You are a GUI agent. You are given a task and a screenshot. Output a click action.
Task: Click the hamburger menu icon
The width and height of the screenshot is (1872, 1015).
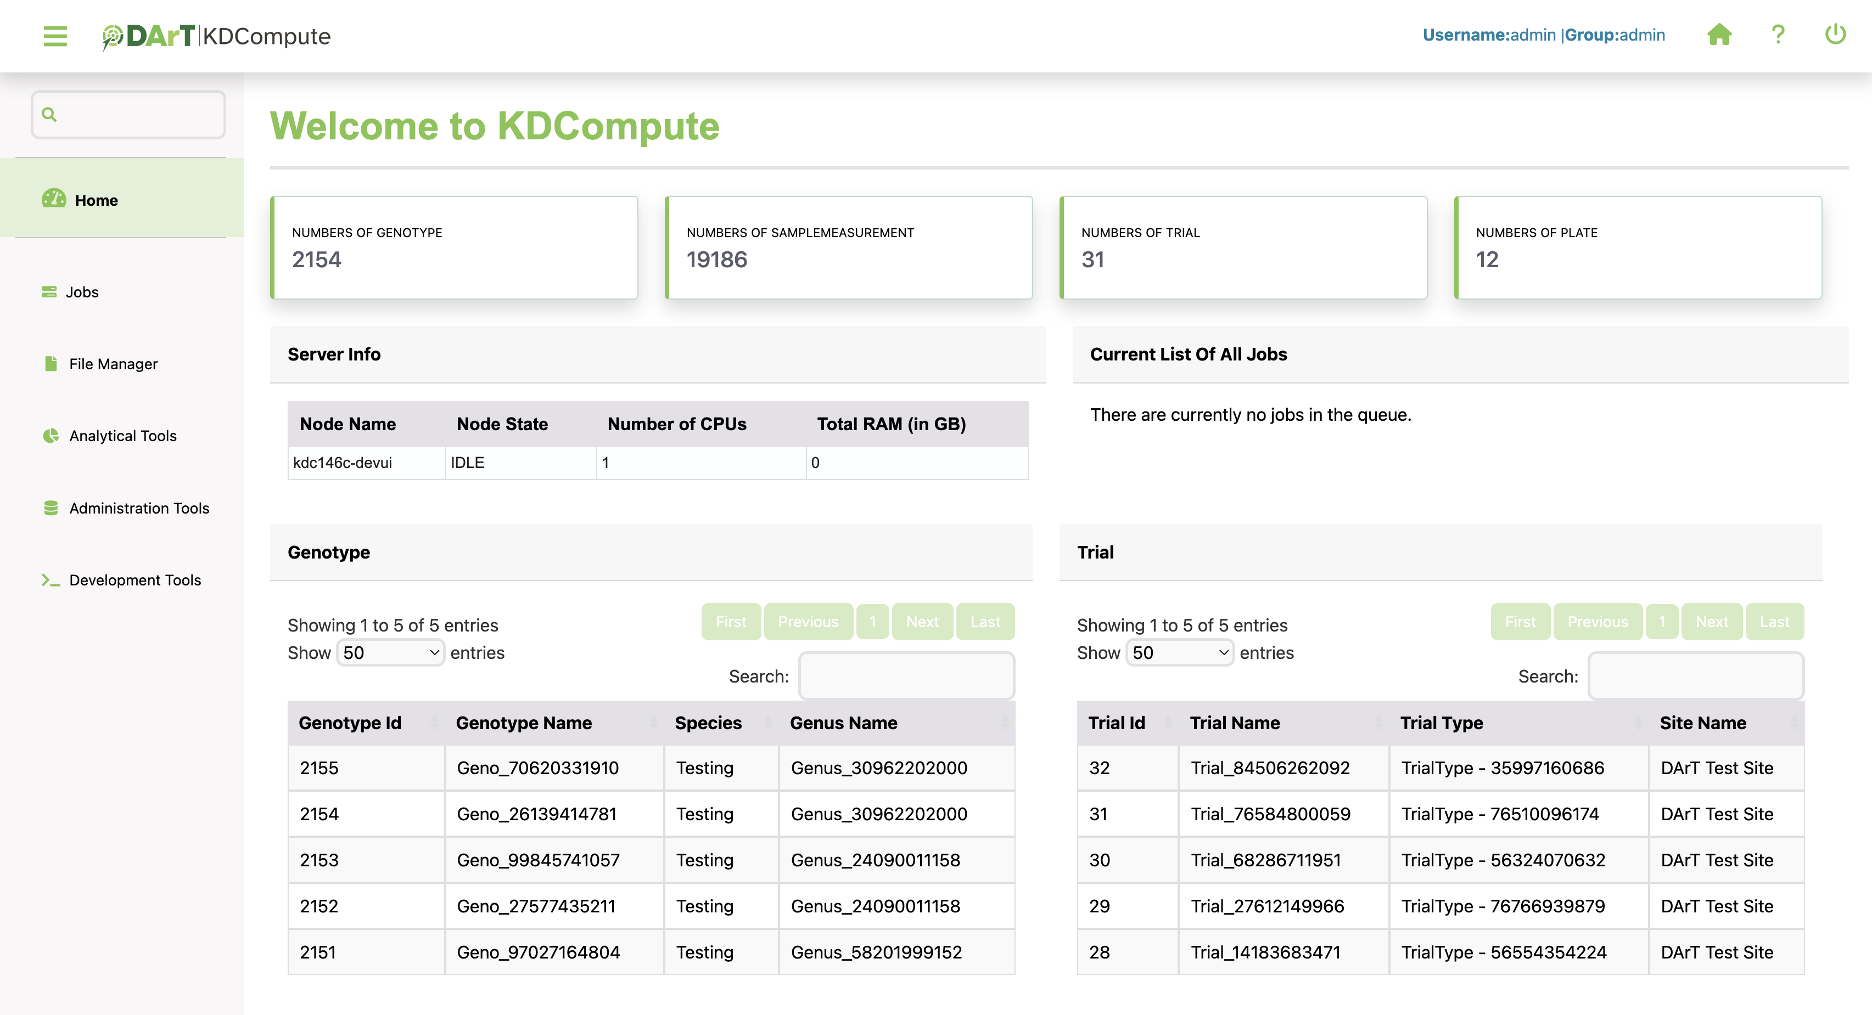(54, 36)
